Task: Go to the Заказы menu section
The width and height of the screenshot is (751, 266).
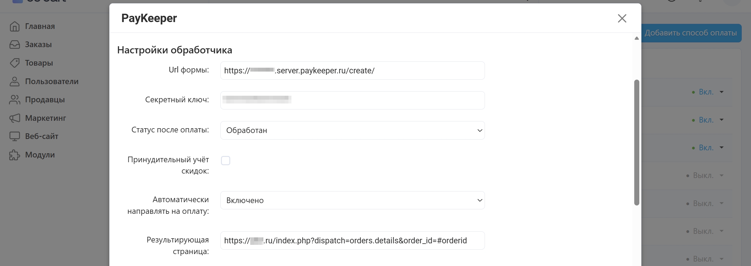Action: (38, 45)
